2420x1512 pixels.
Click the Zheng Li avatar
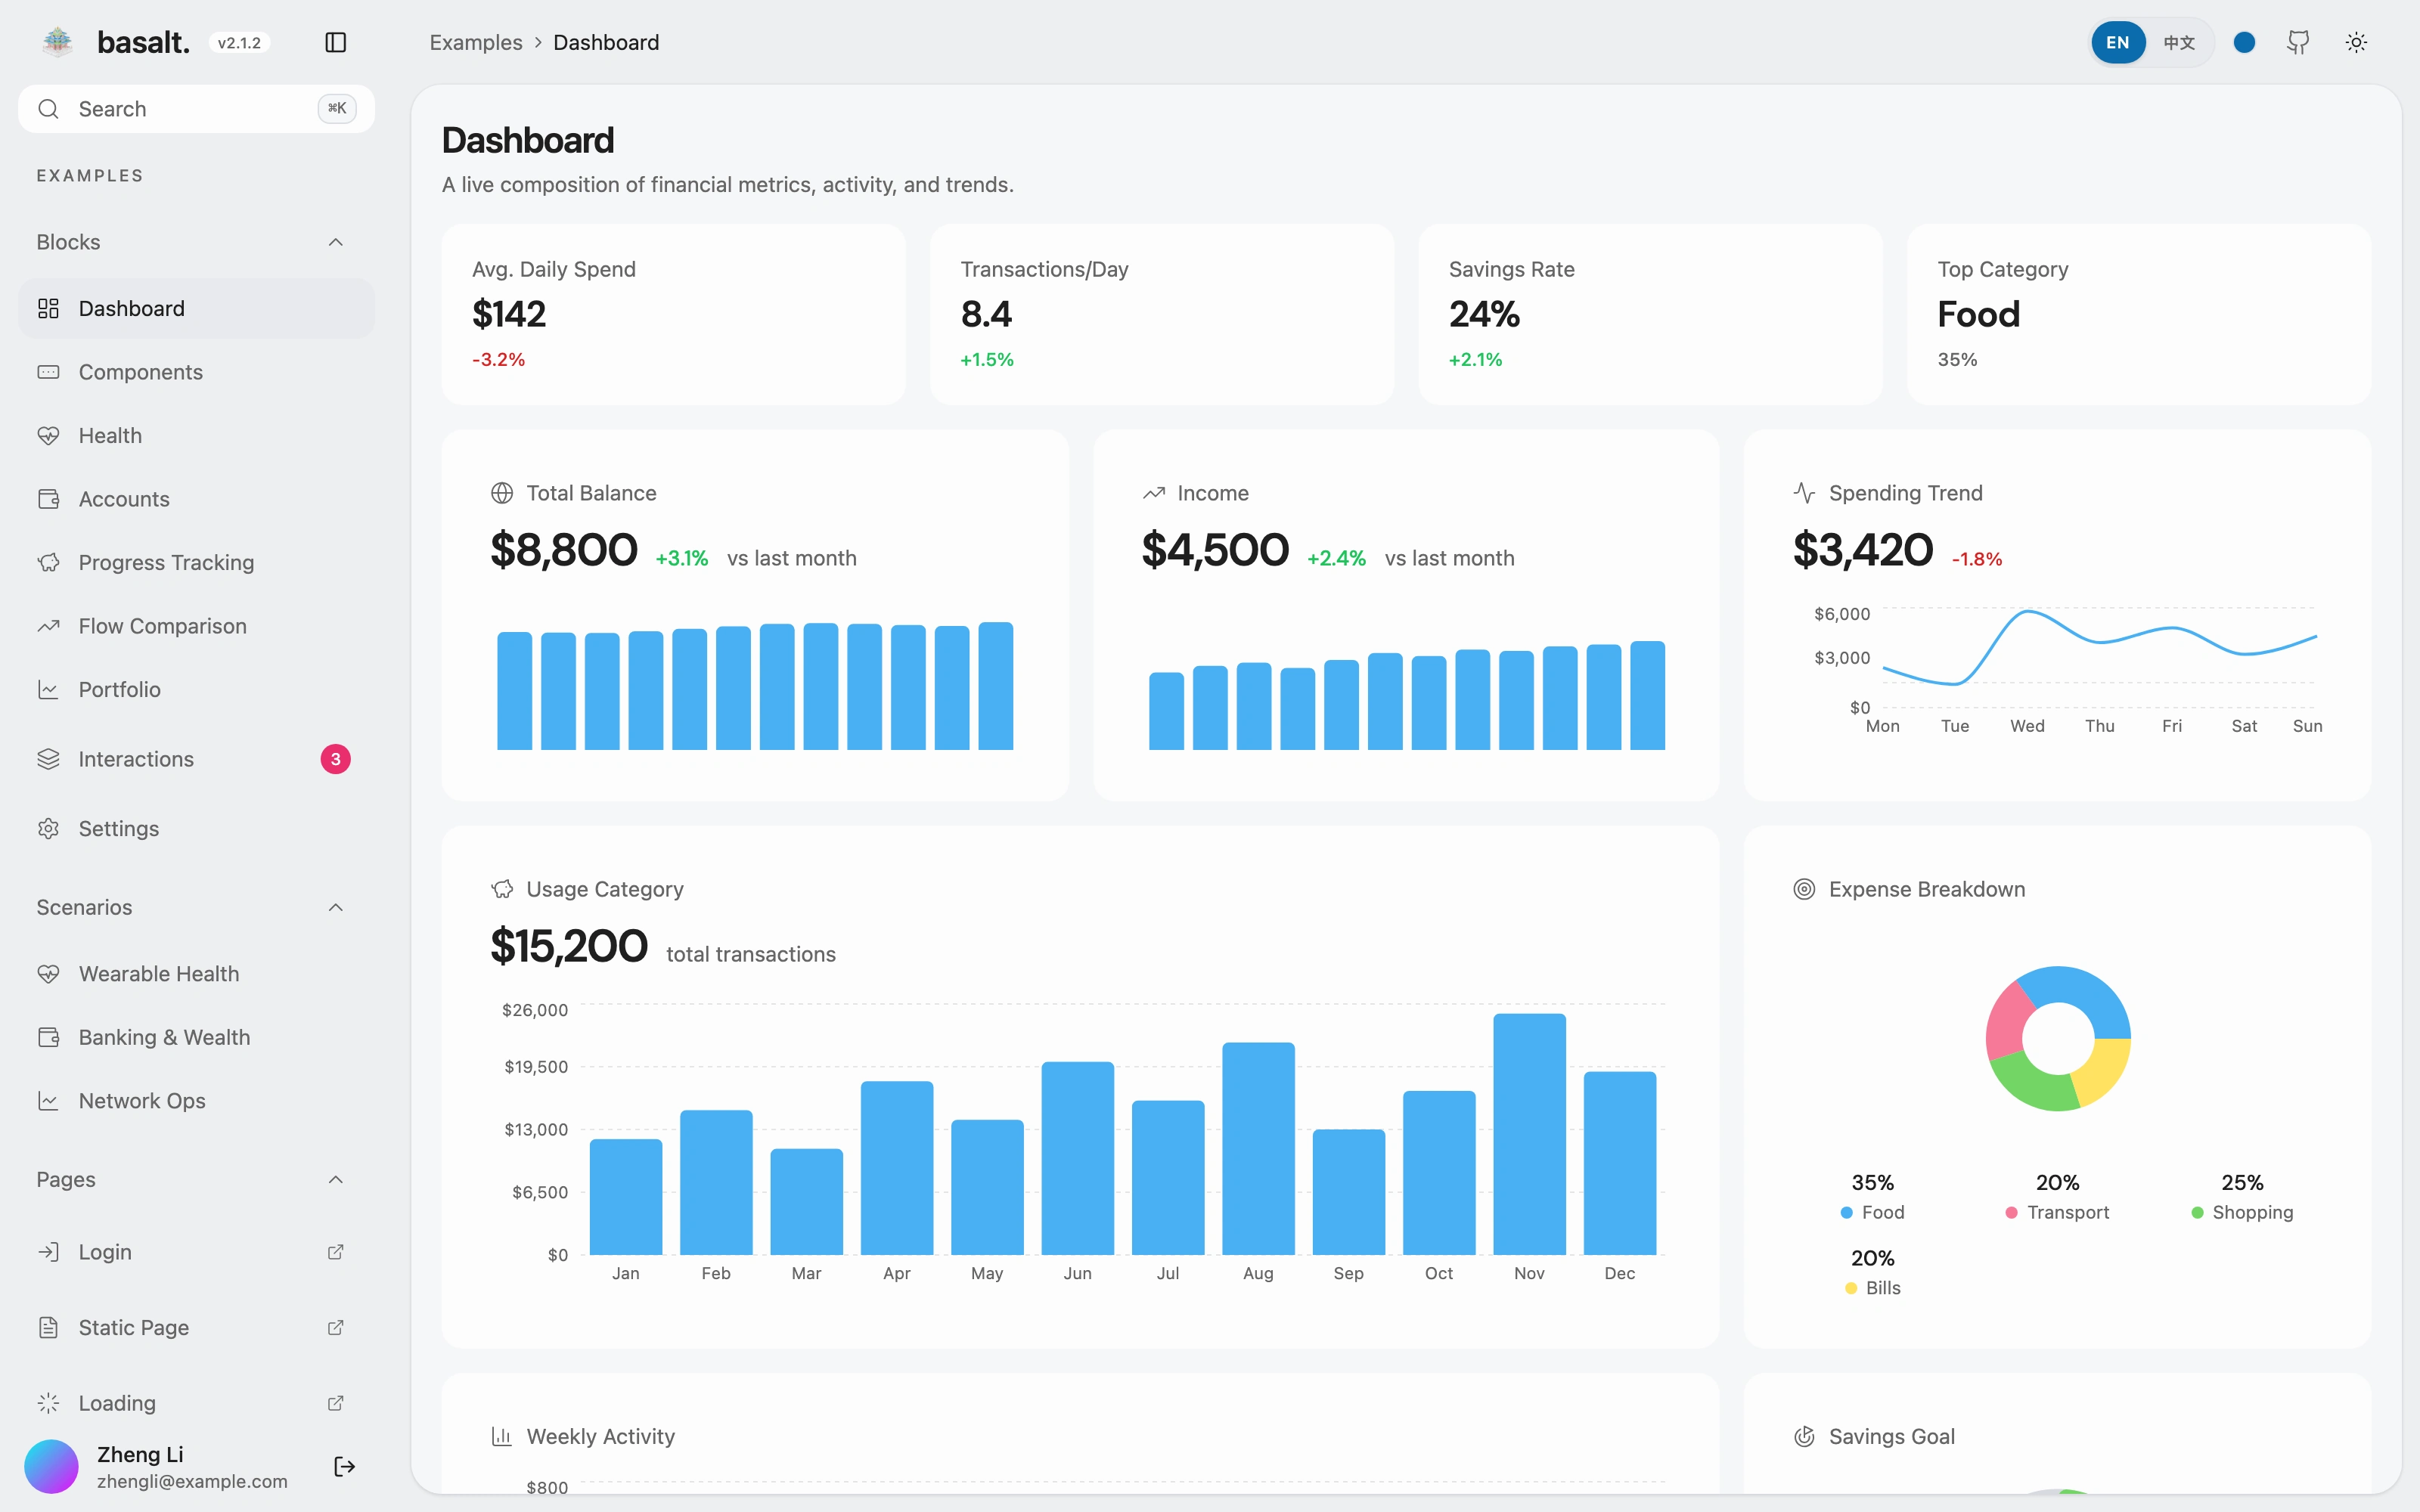(x=51, y=1466)
